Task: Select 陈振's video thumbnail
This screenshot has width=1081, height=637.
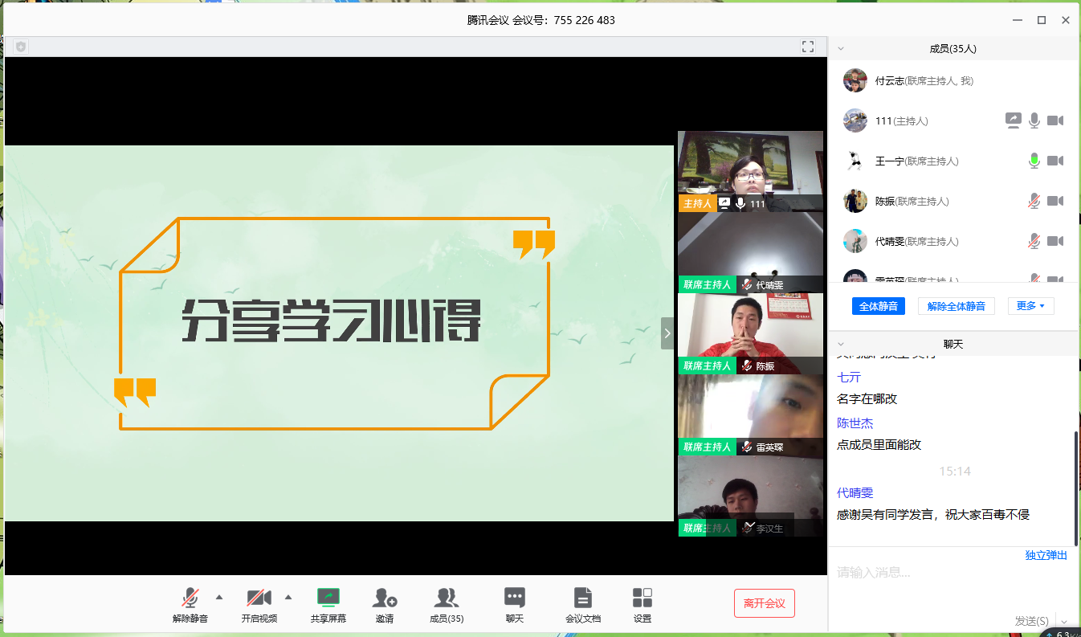Action: click(750, 333)
